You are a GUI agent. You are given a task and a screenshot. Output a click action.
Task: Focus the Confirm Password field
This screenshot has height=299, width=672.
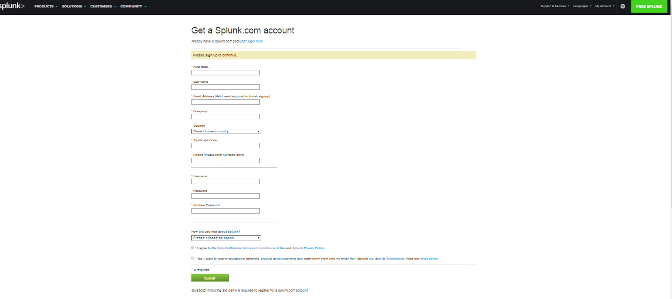coord(225,211)
